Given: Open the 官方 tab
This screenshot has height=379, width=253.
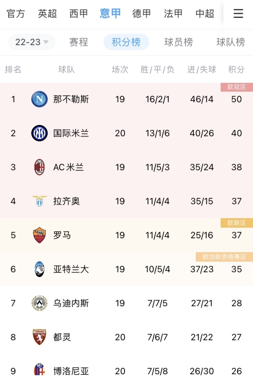Looking at the screenshot, I should point(16,13).
